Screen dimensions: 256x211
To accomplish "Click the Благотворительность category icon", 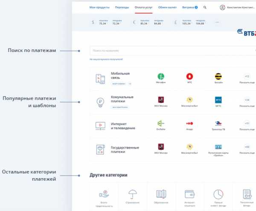I will pos(104,194).
